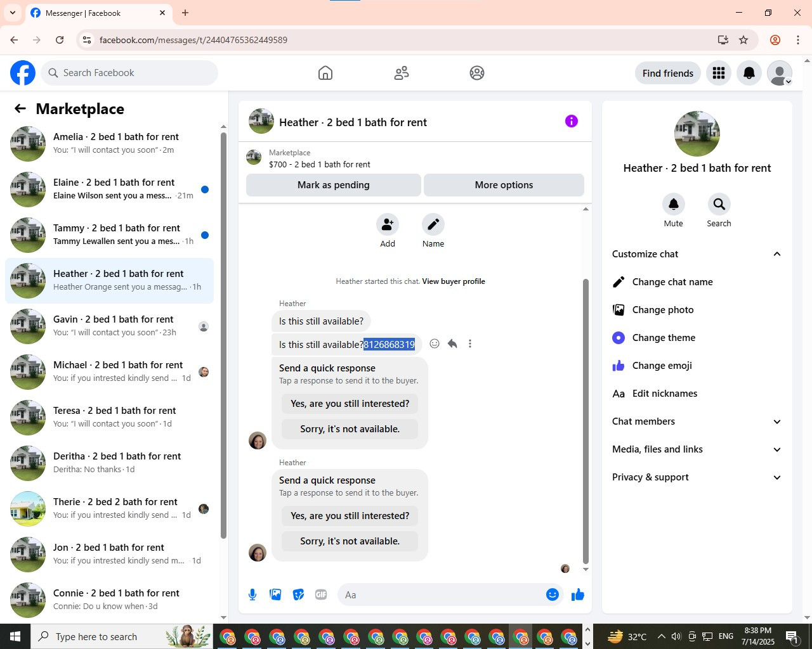This screenshot has height=649, width=812.
Task: React to message with emoji icon
Action: click(435, 344)
